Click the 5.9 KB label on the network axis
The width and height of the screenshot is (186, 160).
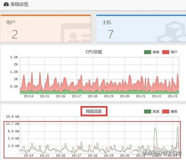click(x=13, y=138)
